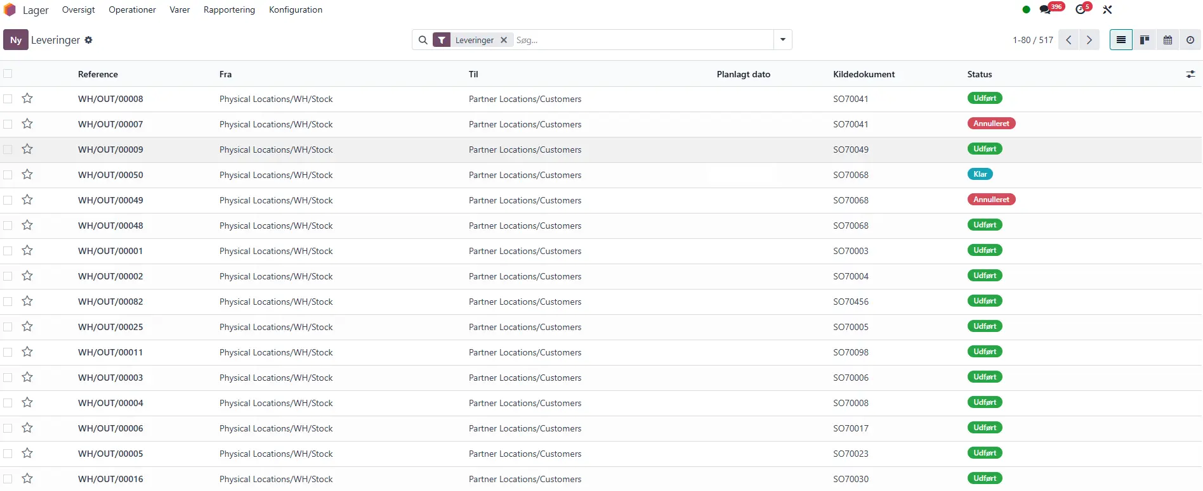The height and width of the screenshot is (491, 1203).
Task: Switch to Activity view
Action: [x=1190, y=40]
